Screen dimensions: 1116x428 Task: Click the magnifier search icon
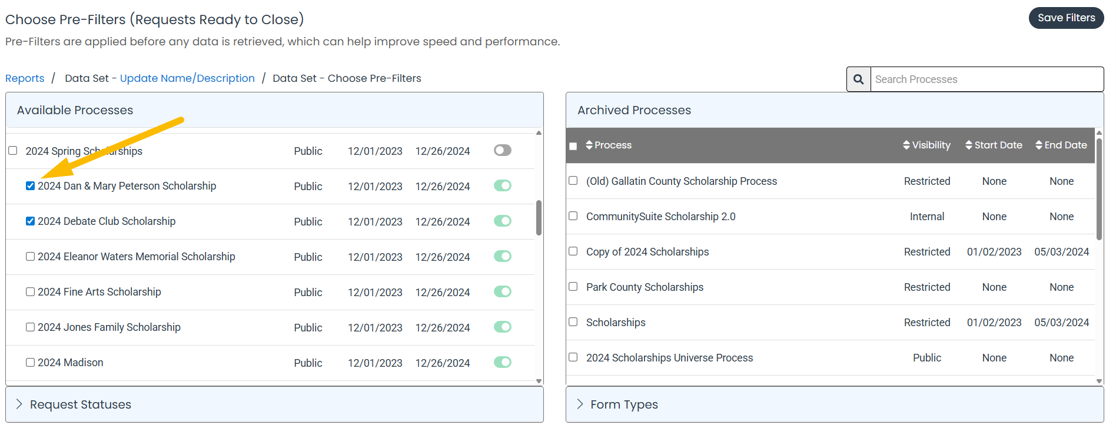pyautogui.click(x=859, y=79)
